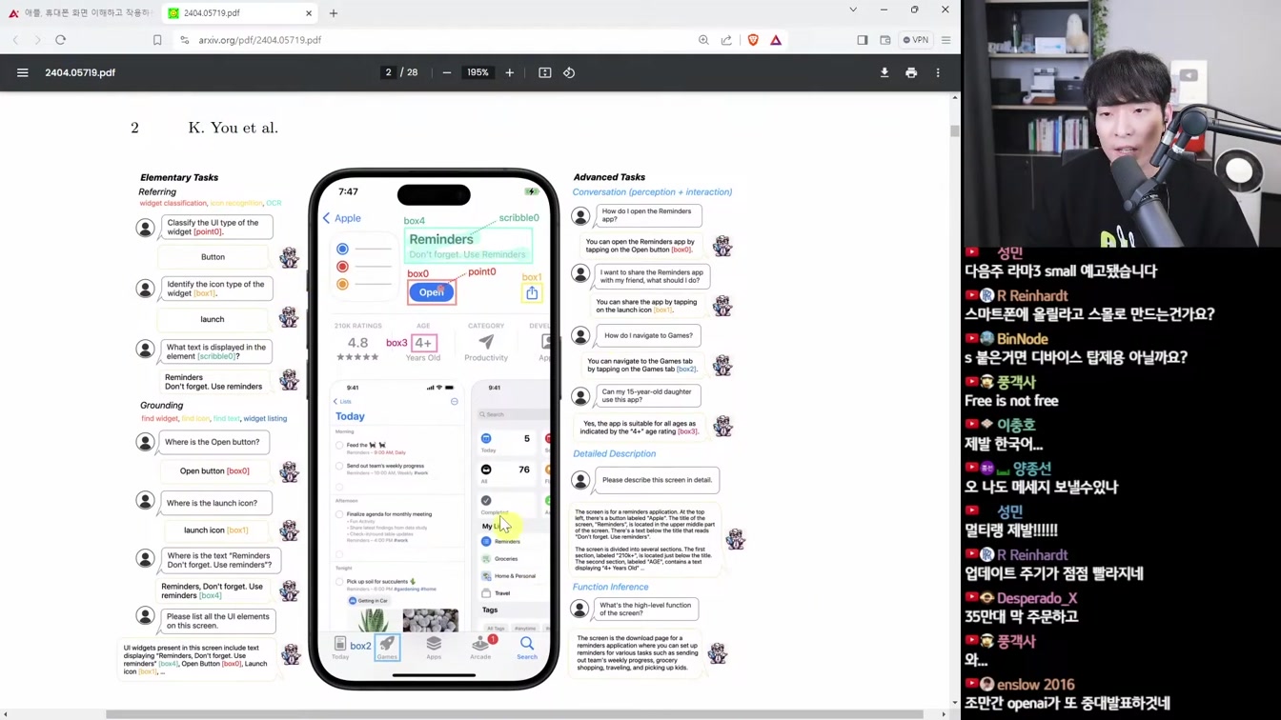Click the Search tab in phone figure
The width and height of the screenshot is (1281, 720).
[527, 648]
